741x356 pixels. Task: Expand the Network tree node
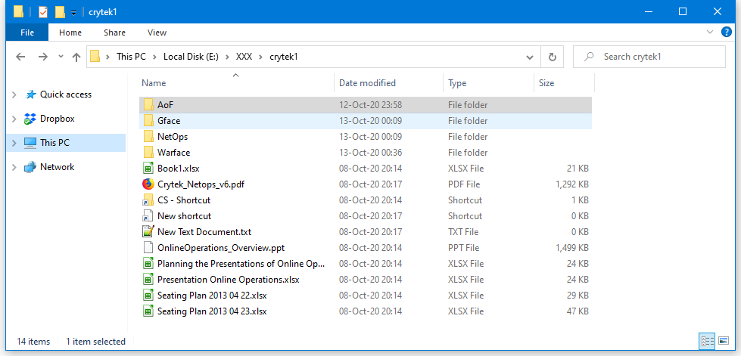pyautogui.click(x=14, y=168)
